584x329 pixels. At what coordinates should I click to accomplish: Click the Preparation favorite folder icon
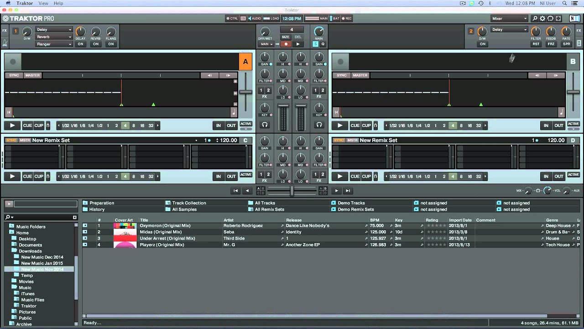coord(85,203)
